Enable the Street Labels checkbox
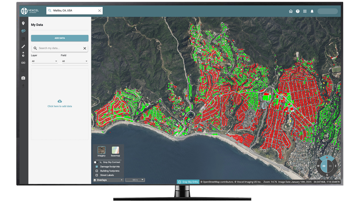The width and height of the screenshot is (360, 202). click(97, 175)
